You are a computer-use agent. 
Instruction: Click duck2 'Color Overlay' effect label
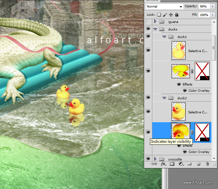(199, 152)
